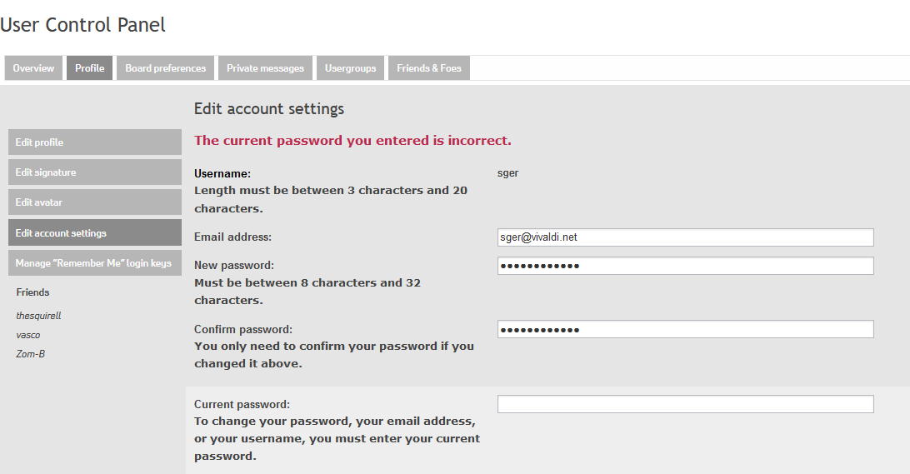Screen dimensions: 910x474
Task: Focus the New password field
Action: (685, 266)
